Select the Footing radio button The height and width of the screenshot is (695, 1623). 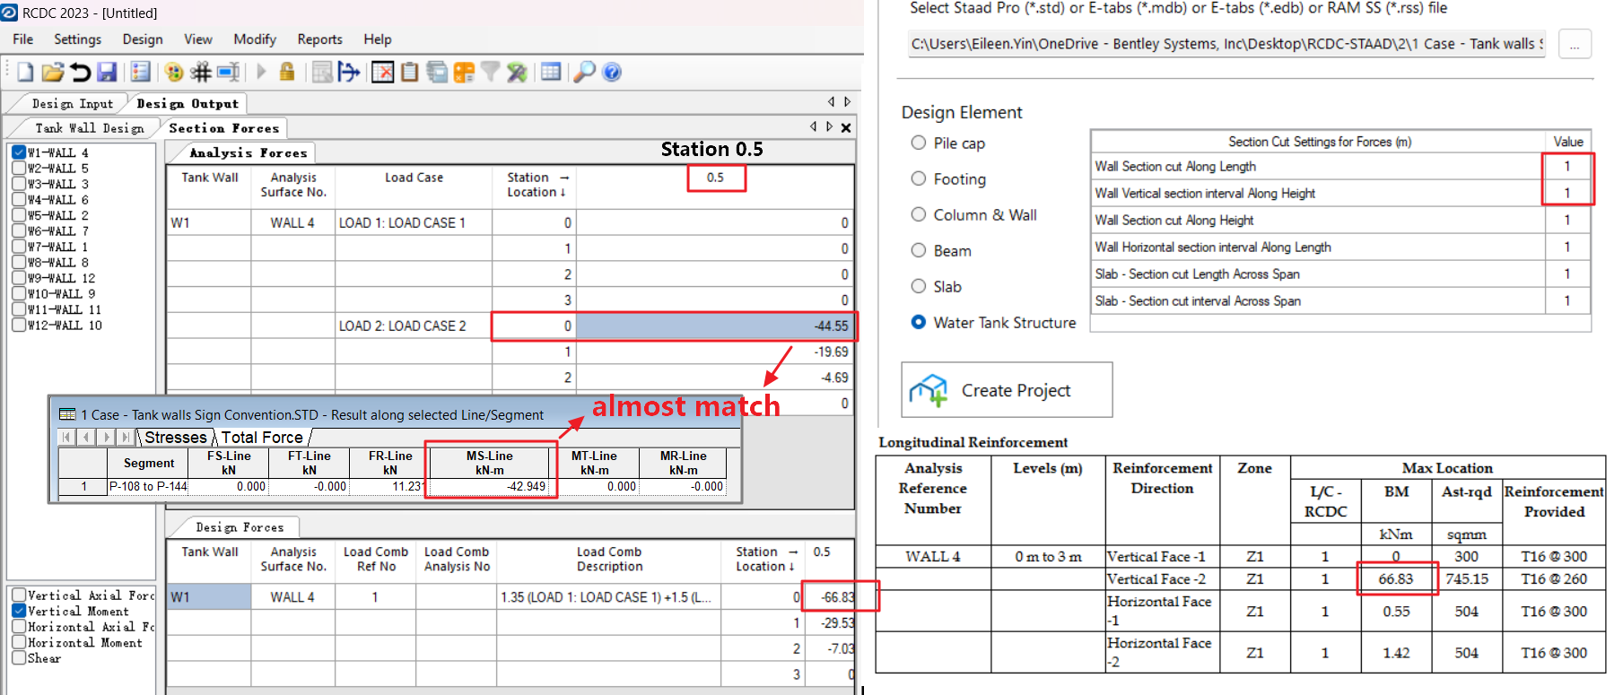click(919, 178)
